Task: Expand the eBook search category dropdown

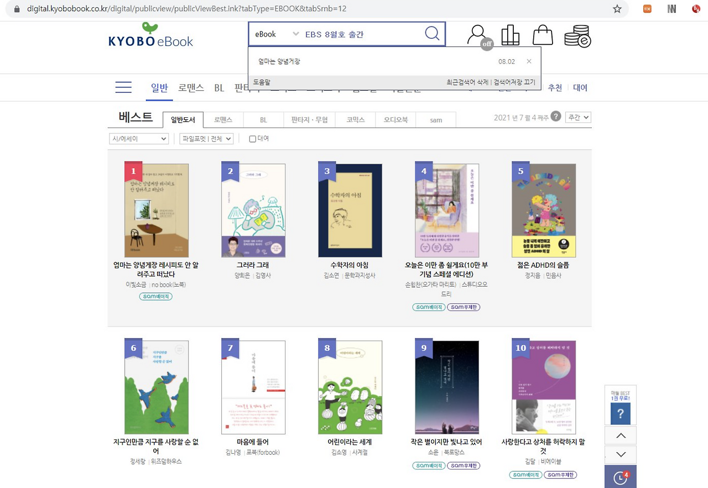Action: 276,34
